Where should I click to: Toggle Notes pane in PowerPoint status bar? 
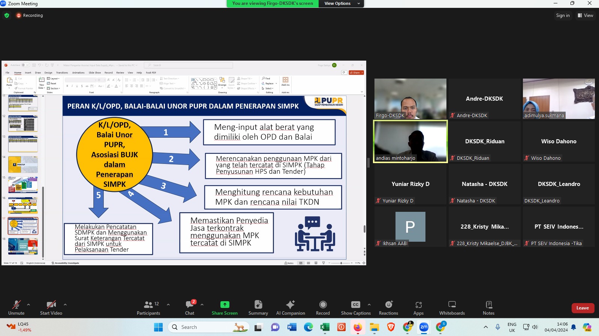(289, 263)
